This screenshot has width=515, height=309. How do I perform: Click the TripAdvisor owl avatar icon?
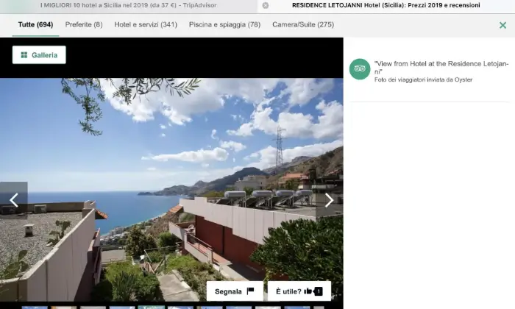(360, 69)
